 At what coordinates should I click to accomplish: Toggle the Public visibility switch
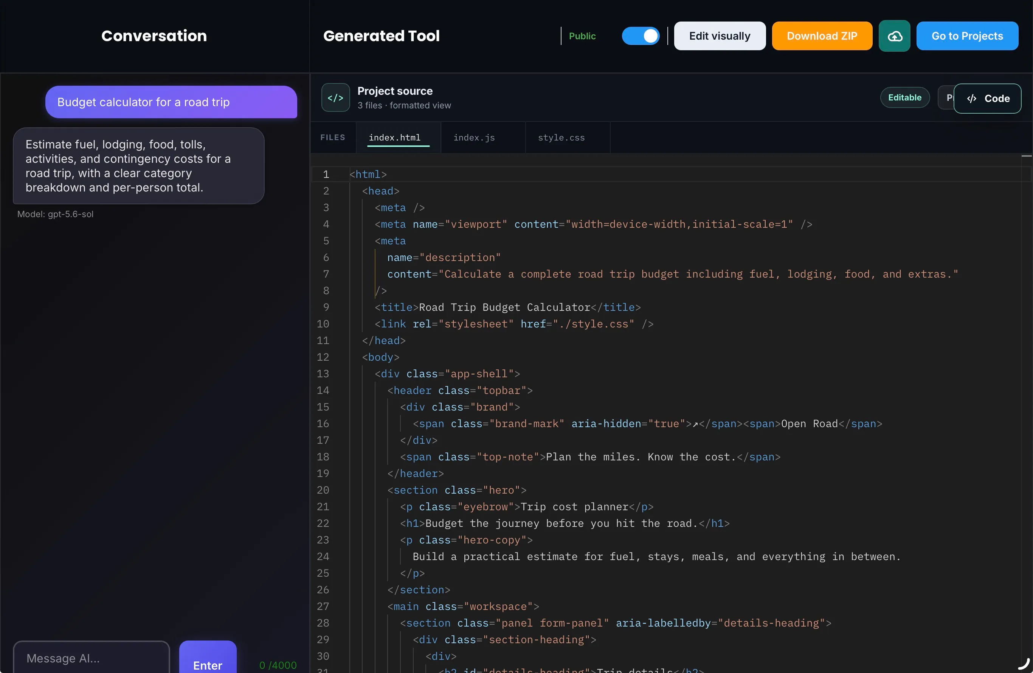(x=641, y=36)
